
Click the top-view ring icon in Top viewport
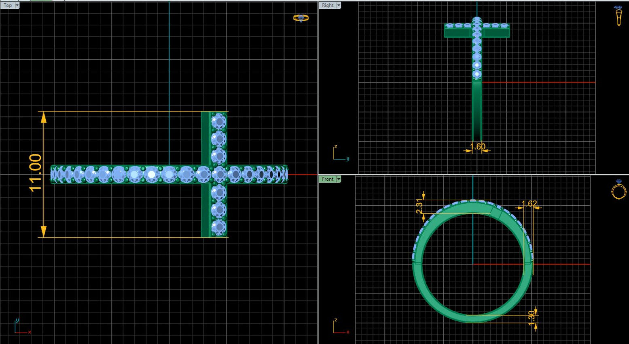tap(301, 18)
